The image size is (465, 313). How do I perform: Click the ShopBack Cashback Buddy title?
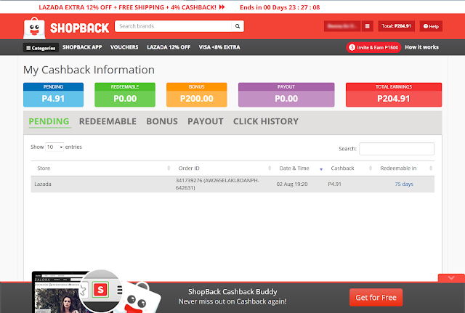coord(232,292)
